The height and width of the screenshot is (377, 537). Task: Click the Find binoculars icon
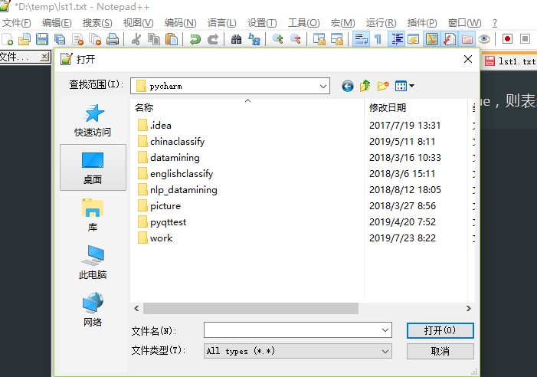tap(235, 39)
